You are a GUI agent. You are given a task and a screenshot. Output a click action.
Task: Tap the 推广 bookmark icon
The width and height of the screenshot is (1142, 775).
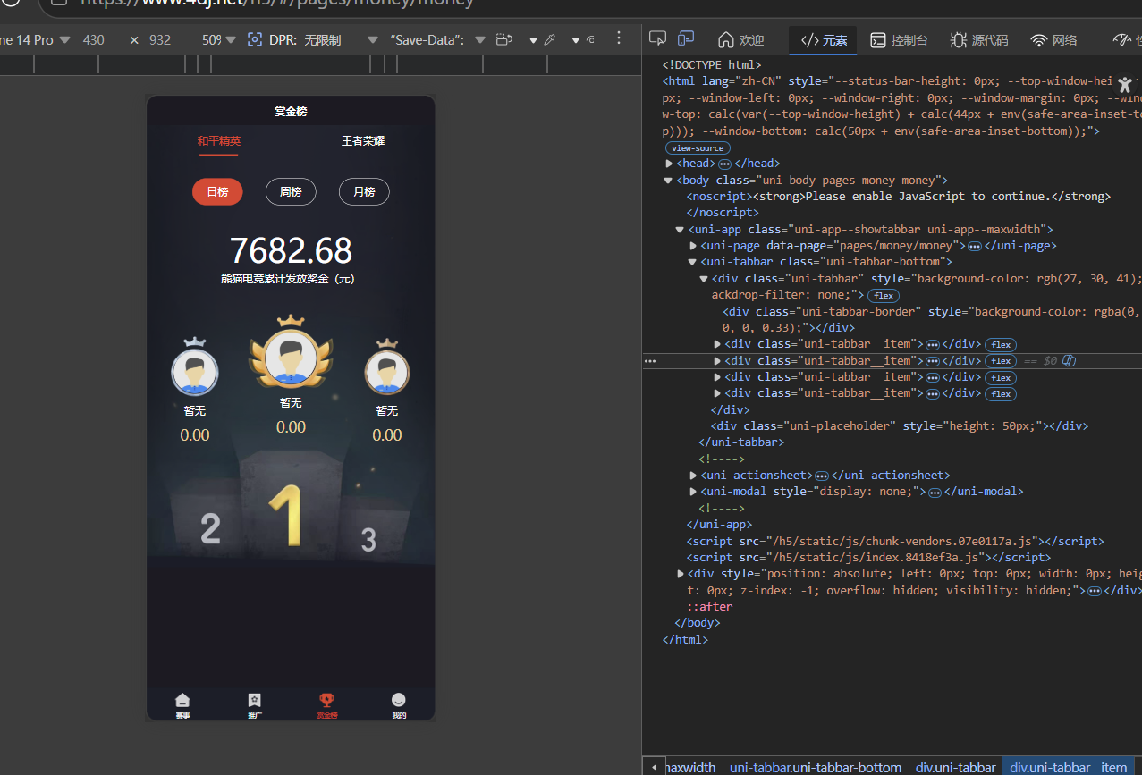click(x=255, y=700)
